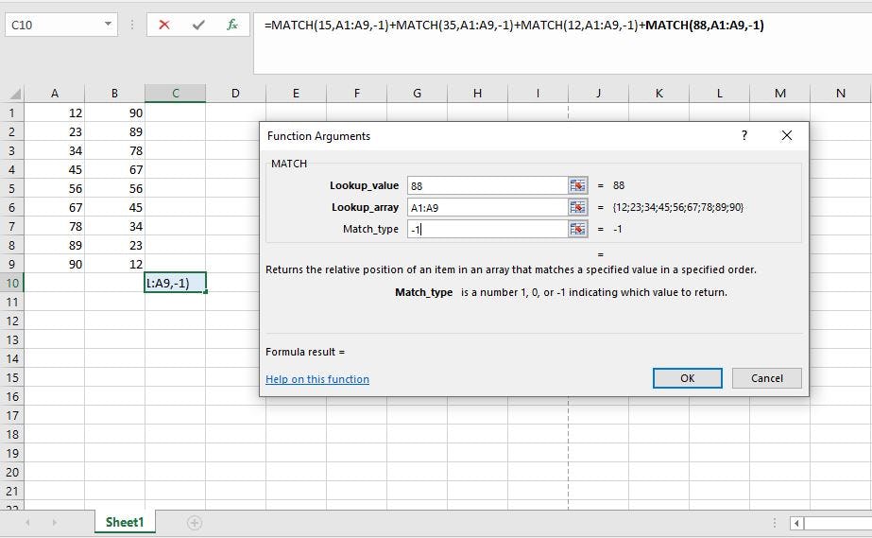
Task: Select cell A8 containing 89
Action: coord(55,245)
